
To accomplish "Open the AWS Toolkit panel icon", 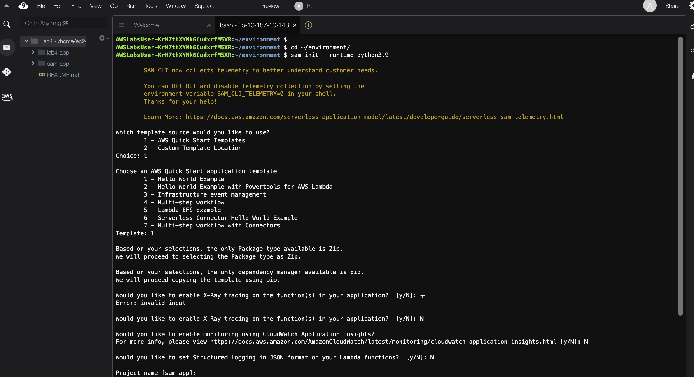I will (7, 97).
